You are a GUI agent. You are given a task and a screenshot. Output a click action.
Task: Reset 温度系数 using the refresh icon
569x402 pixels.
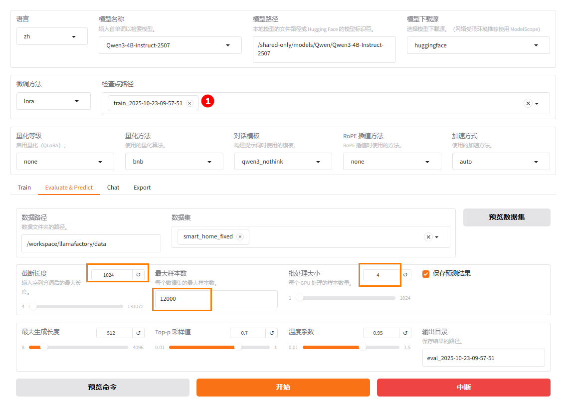[x=405, y=333]
